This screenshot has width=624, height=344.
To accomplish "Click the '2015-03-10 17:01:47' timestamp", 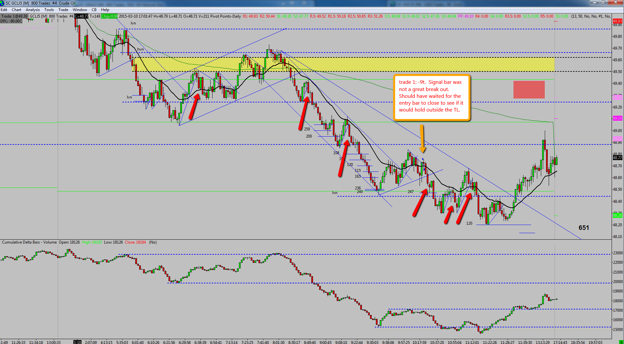I will (135, 16).
